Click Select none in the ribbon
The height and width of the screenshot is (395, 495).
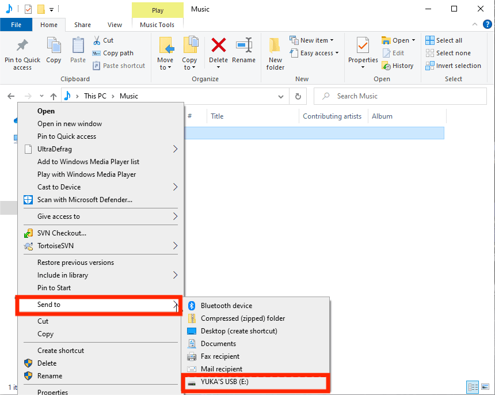[x=448, y=53]
